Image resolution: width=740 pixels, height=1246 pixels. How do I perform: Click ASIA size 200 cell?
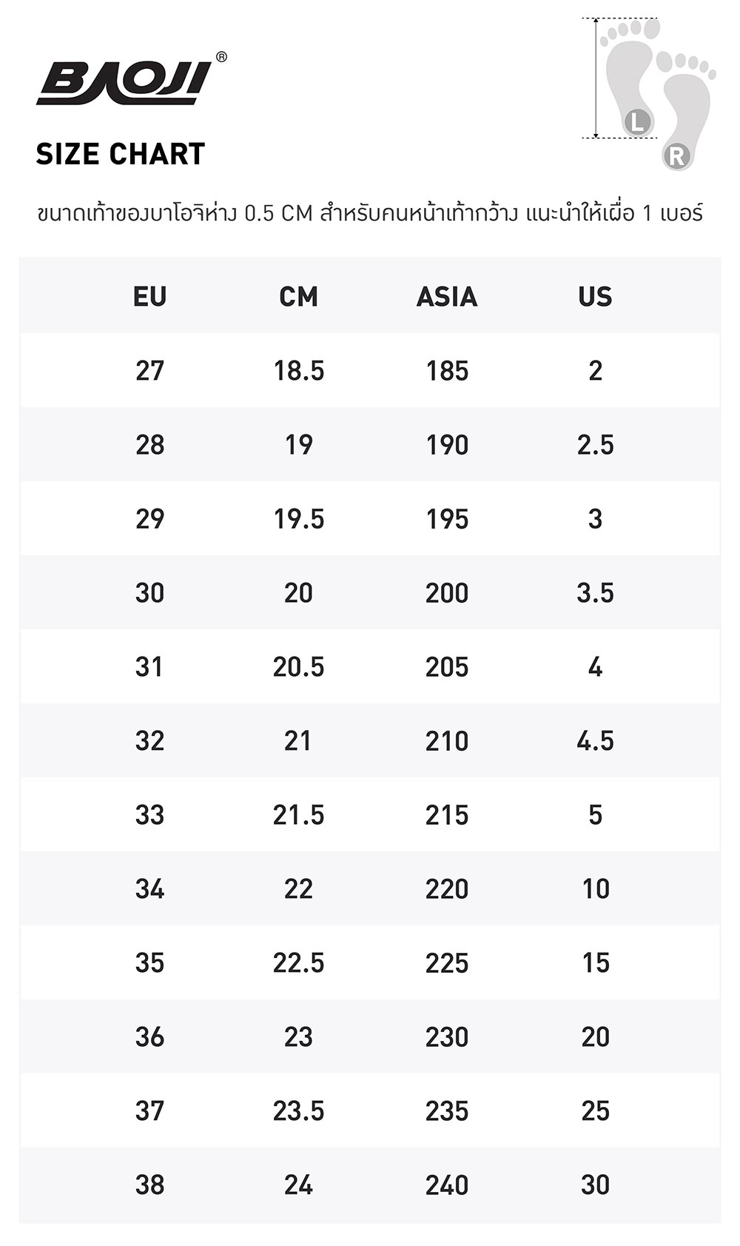click(x=447, y=592)
